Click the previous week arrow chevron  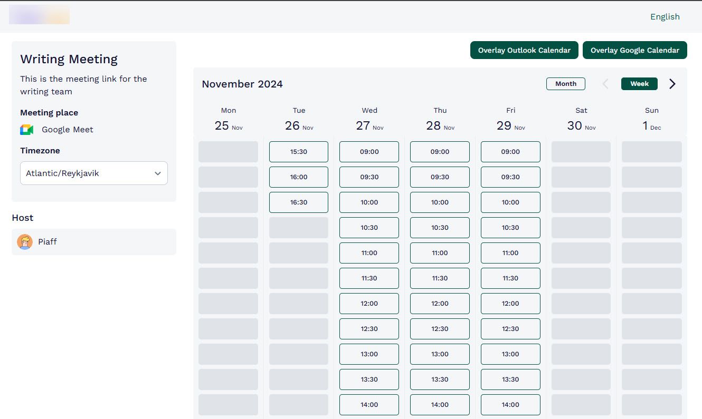coord(605,83)
